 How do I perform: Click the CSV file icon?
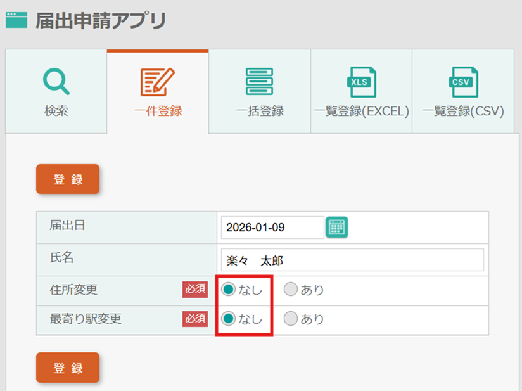[463, 82]
